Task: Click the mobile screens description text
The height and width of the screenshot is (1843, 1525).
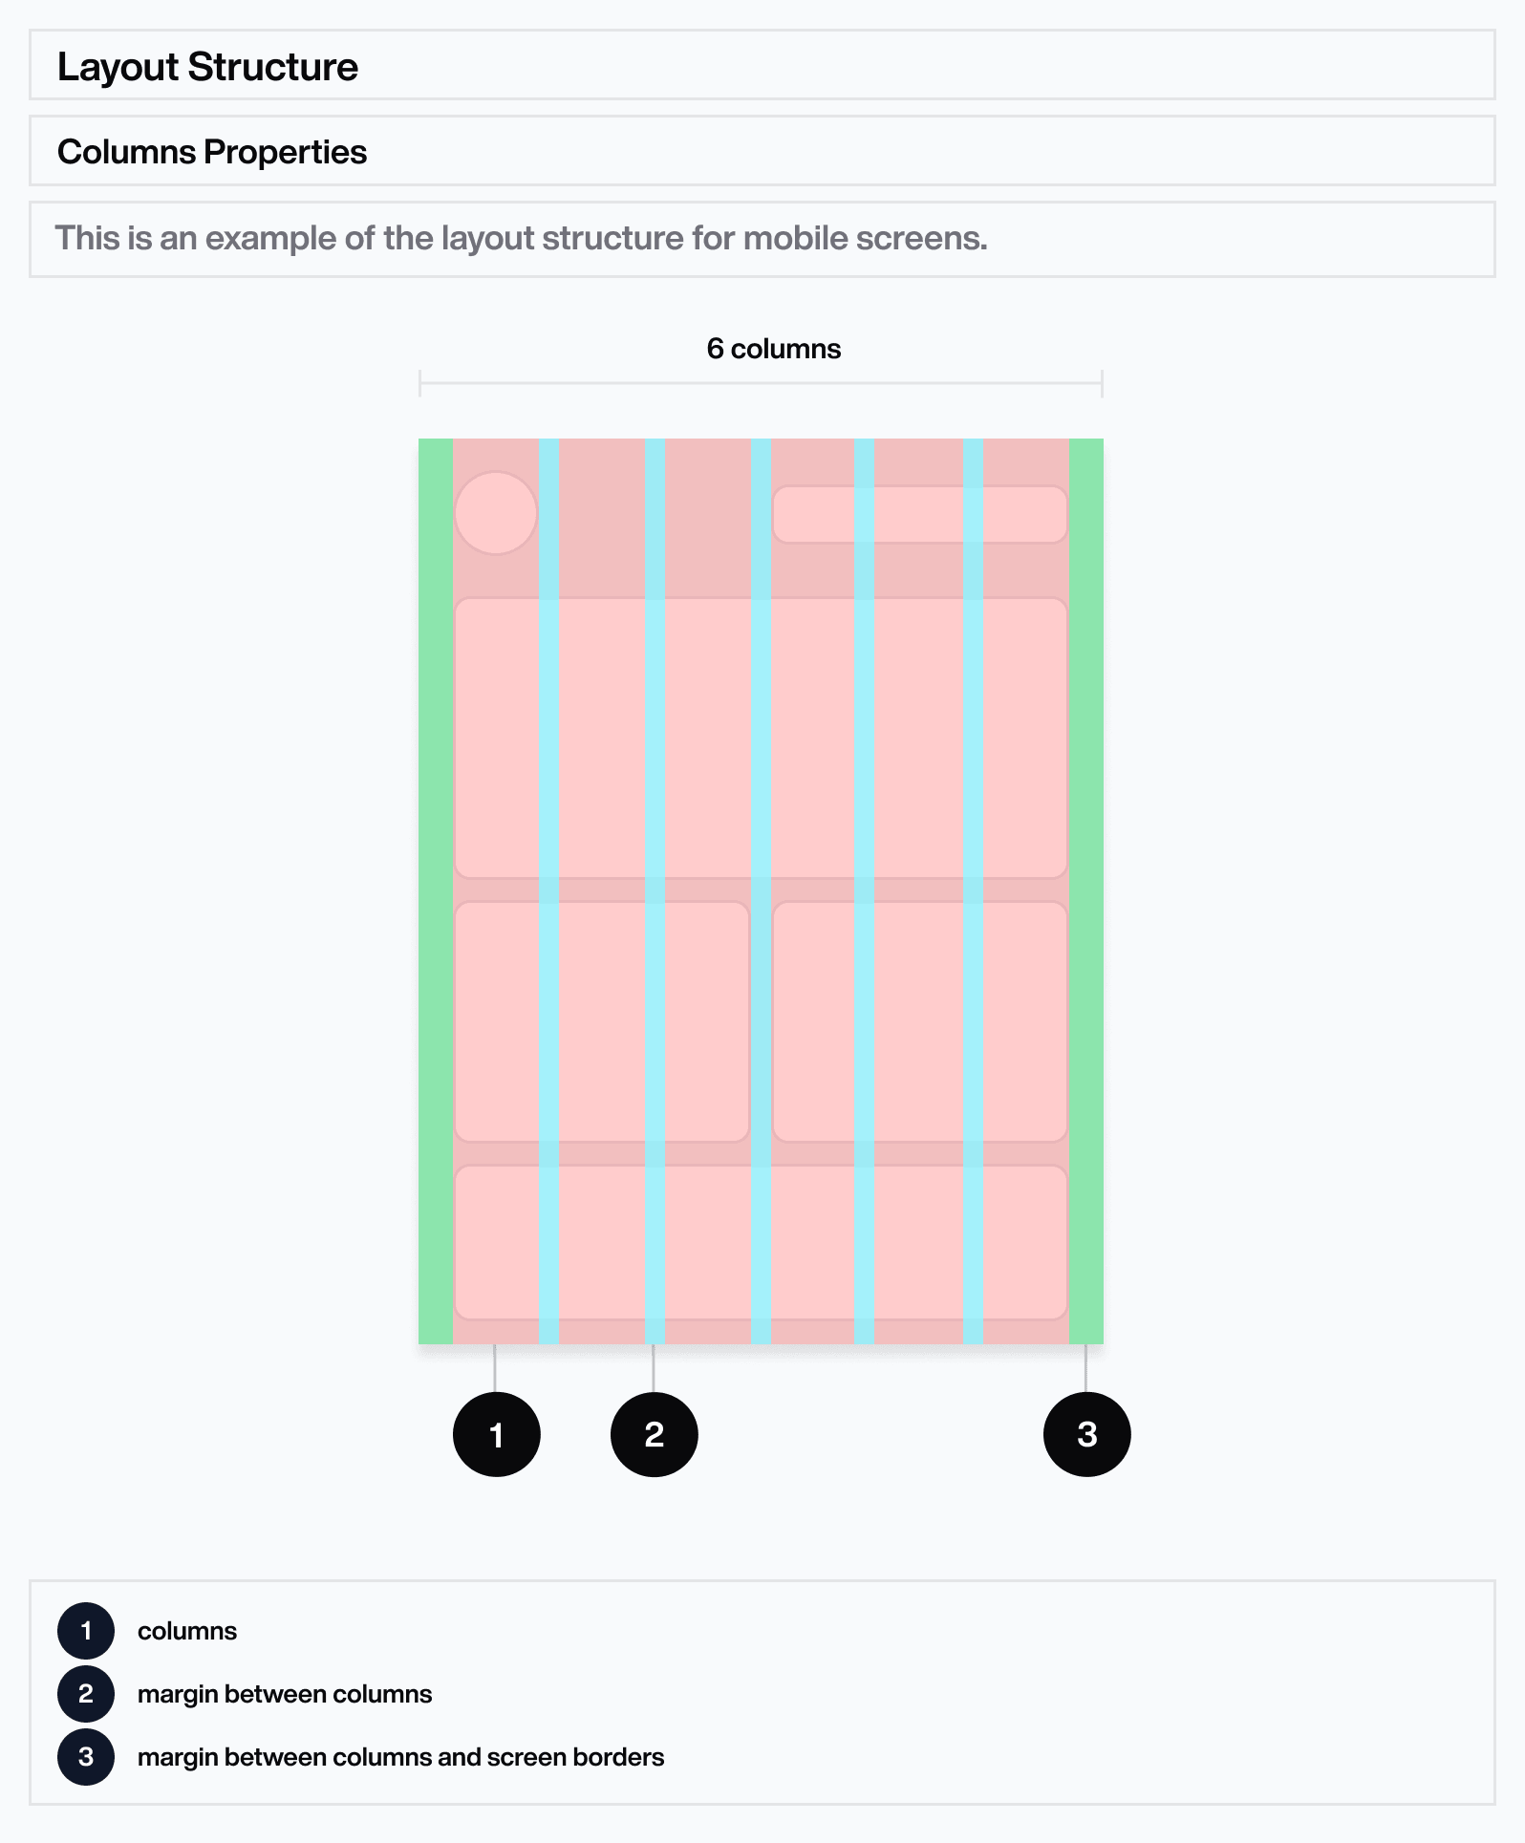Action: tap(521, 238)
